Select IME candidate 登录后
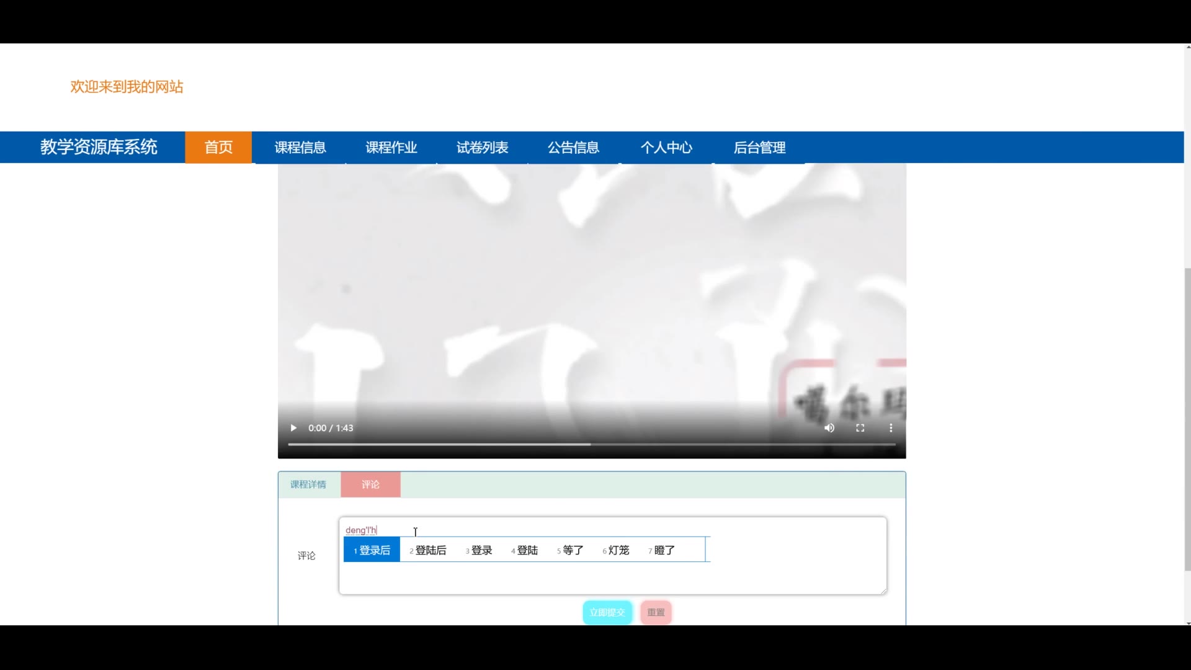Screen dimensions: 1191x670 (372, 550)
